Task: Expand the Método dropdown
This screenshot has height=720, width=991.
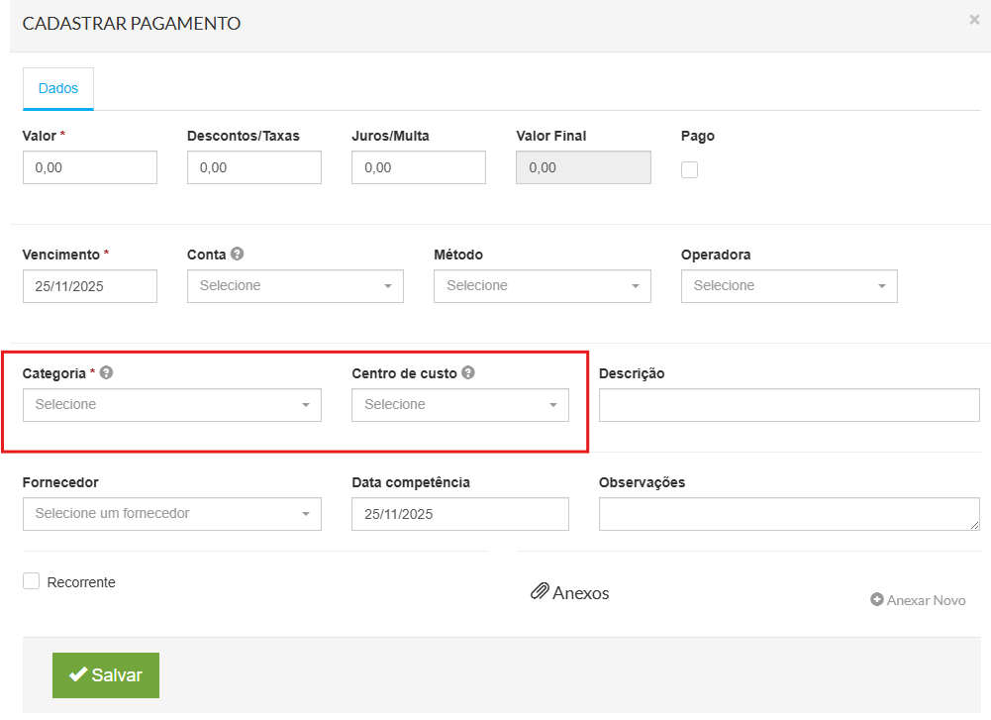Action: point(542,286)
